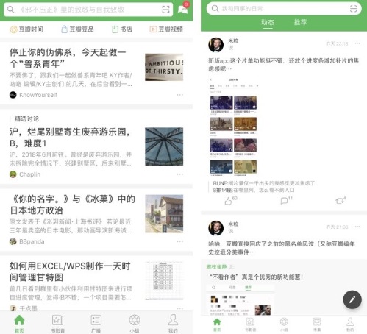The height and width of the screenshot is (334, 367).
Task: Open 书影音 tab in left bottom bar
Action: point(57,324)
